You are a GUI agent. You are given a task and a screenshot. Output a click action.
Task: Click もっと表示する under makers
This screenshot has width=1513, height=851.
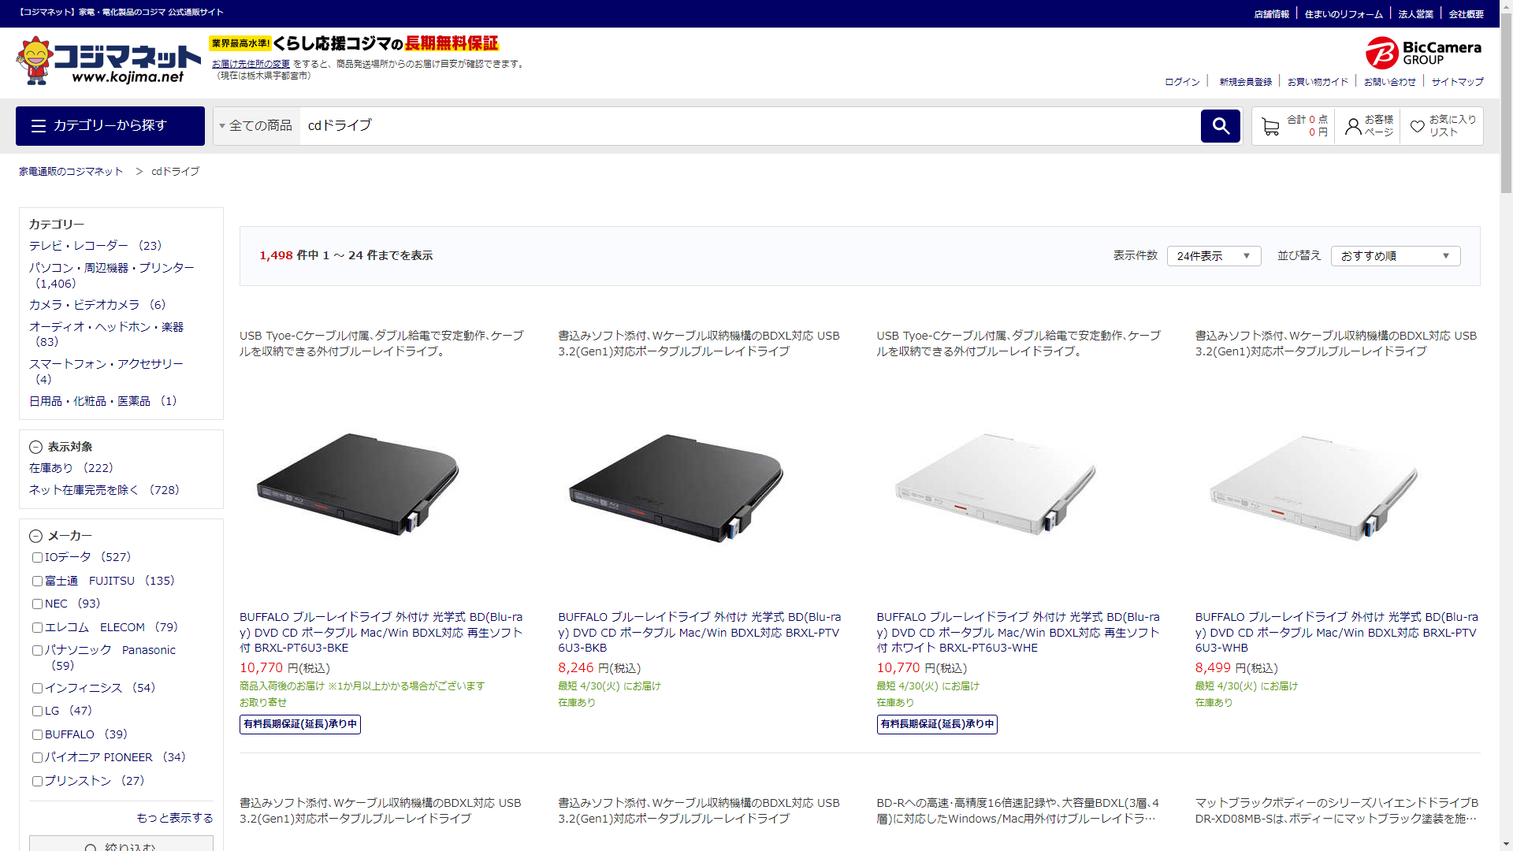click(x=174, y=818)
